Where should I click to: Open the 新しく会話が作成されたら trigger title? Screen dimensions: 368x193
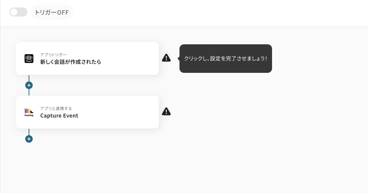pyautogui.click(x=71, y=62)
